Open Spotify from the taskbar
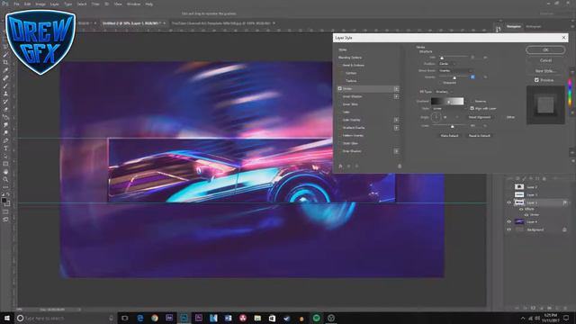This screenshot has width=576, height=324. click(x=316, y=318)
